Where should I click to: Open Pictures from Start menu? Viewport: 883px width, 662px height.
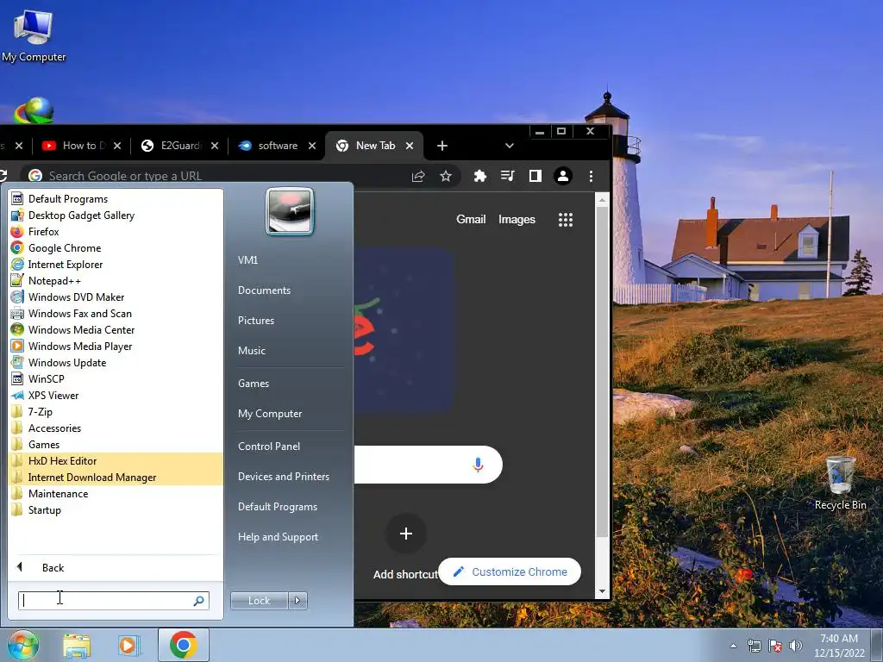tap(255, 321)
